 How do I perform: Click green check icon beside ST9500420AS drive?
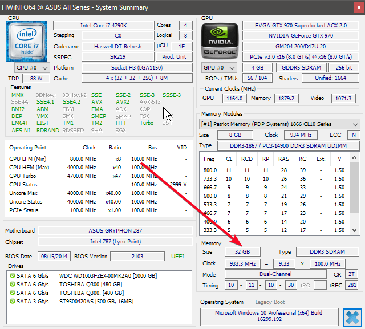click(x=12, y=301)
